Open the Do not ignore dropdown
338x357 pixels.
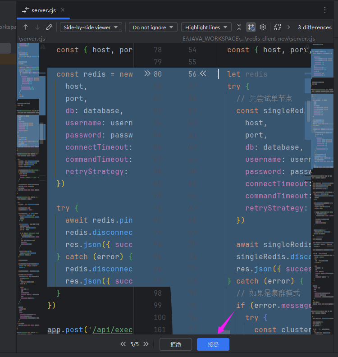click(x=153, y=27)
